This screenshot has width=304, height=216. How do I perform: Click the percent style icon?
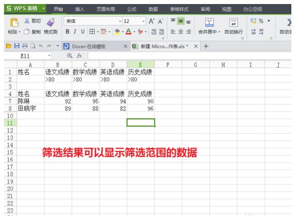(x=261, y=21)
